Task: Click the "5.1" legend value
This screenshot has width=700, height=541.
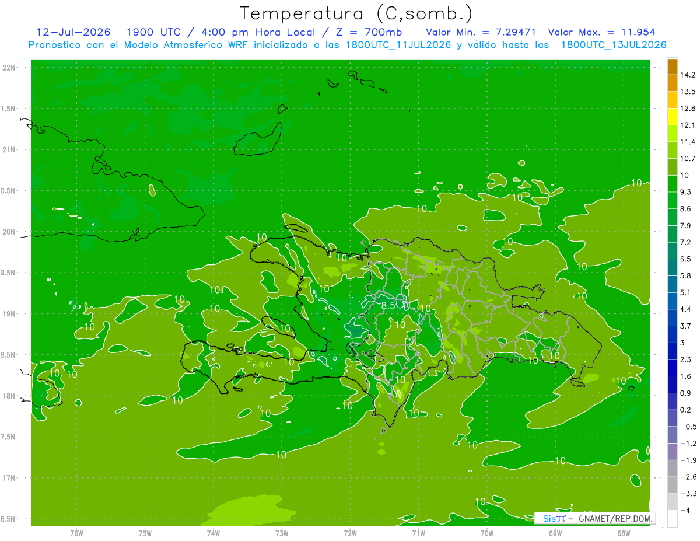Action: pos(685,292)
